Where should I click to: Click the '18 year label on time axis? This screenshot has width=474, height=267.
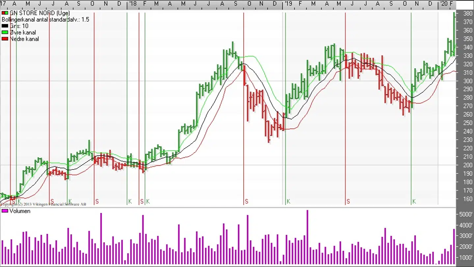pos(133,4)
